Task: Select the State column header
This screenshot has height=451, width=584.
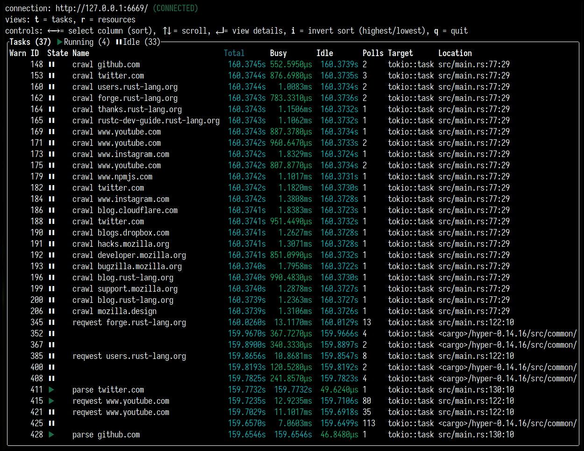Action: click(x=57, y=53)
